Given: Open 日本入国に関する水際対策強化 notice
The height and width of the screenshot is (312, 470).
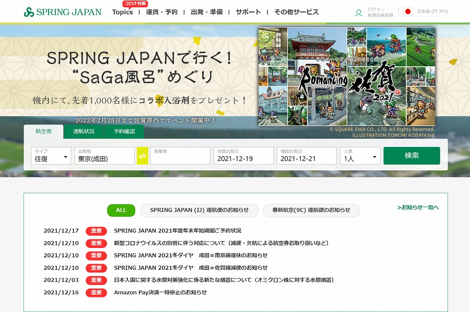Looking at the screenshot, I should click(224, 280).
